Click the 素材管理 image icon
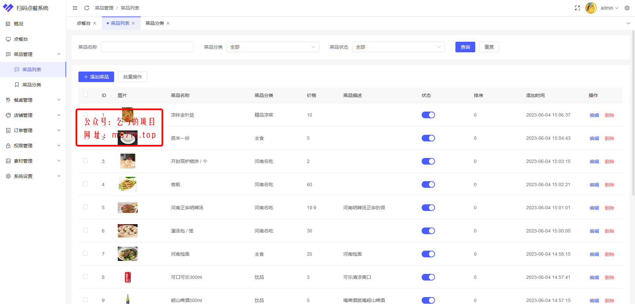Screen dimensions: 635x304 [x=8, y=161]
